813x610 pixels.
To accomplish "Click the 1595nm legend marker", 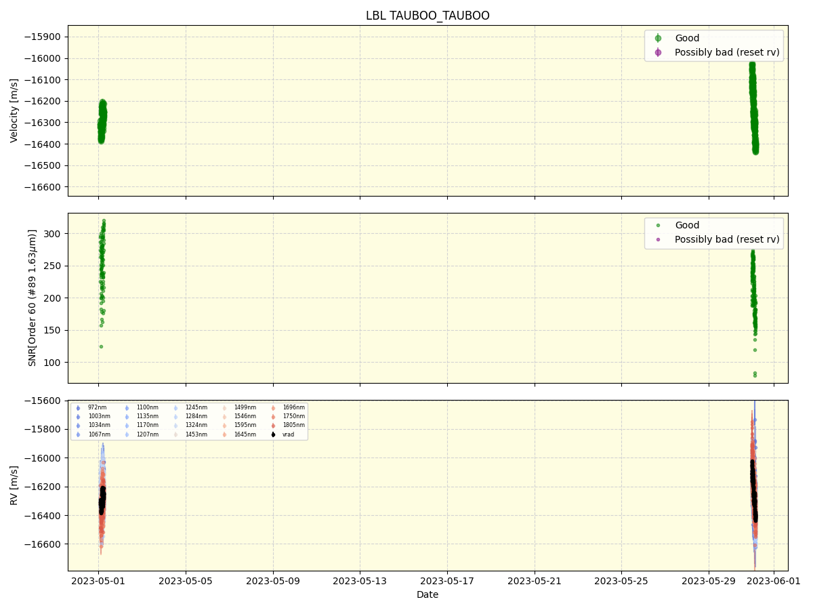I will 224,426.
